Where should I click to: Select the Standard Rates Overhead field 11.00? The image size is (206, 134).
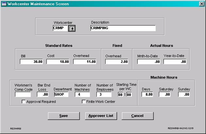pyautogui.click(x=85, y=62)
